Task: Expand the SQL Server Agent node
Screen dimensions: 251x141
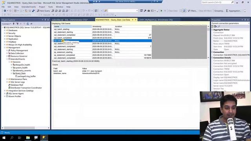Action: click(5, 94)
